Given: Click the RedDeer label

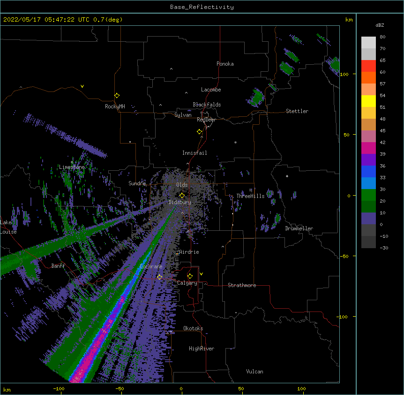Looking at the screenshot, I should 206,120.
